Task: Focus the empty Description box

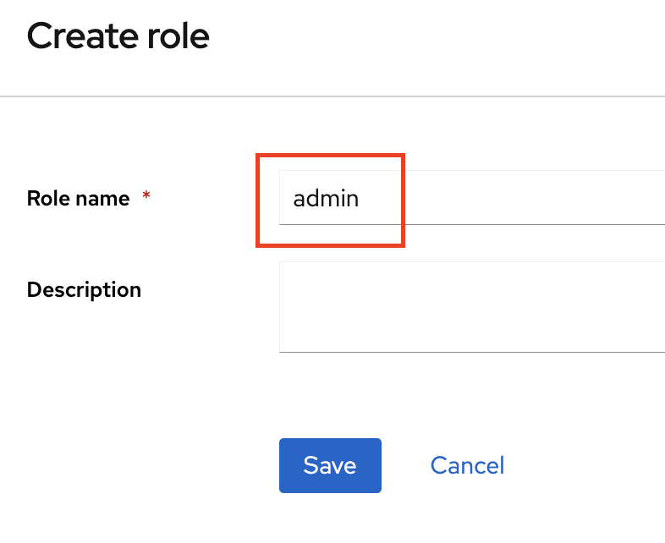Action: coord(471,306)
